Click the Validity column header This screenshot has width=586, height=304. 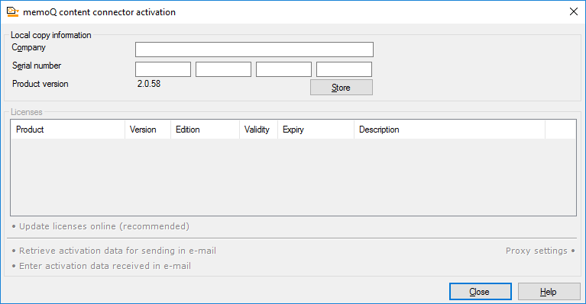coord(258,130)
